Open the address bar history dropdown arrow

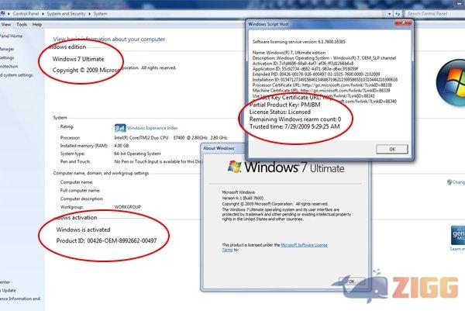click(x=389, y=14)
